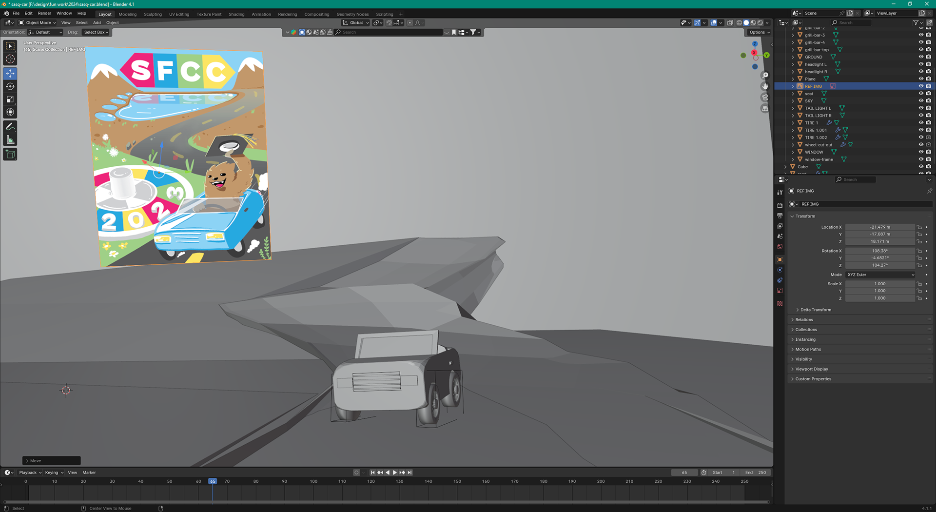Activate the Move tool in toolbar
Viewport: 936px width, 512px height.
point(10,73)
